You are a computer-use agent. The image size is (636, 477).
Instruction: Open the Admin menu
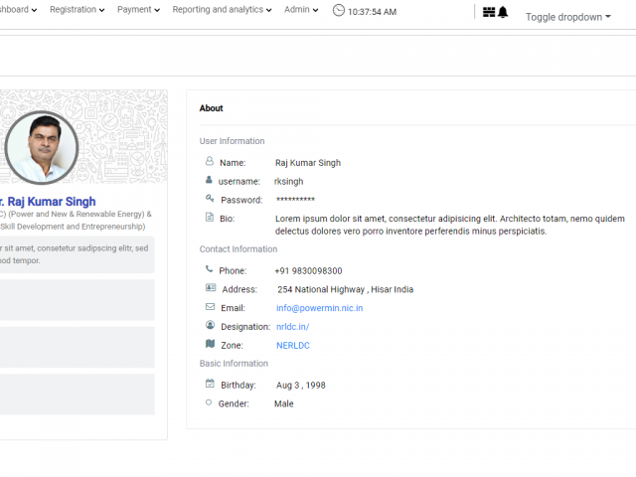tap(301, 10)
